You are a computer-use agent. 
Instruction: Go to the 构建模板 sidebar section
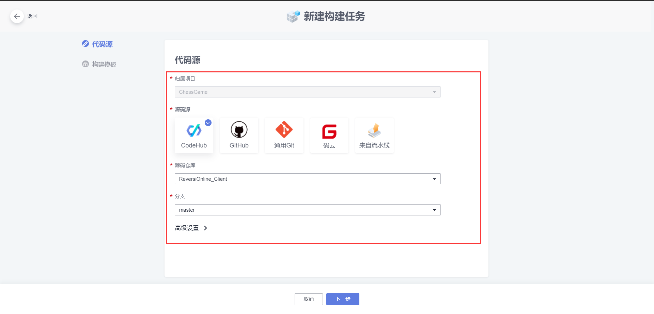coord(104,64)
